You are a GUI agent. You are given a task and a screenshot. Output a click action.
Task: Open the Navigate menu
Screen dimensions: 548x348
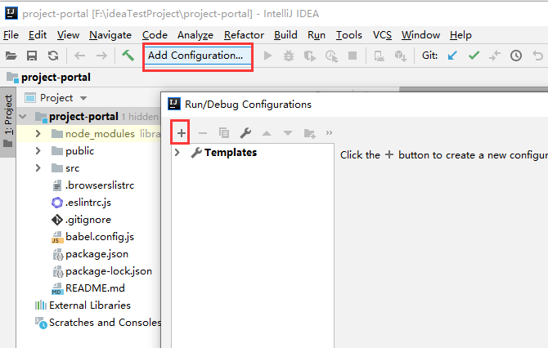tap(110, 35)
